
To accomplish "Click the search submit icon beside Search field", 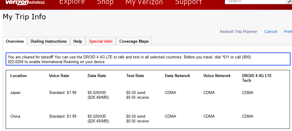I will pyautogui.click(x=289, y=1).
